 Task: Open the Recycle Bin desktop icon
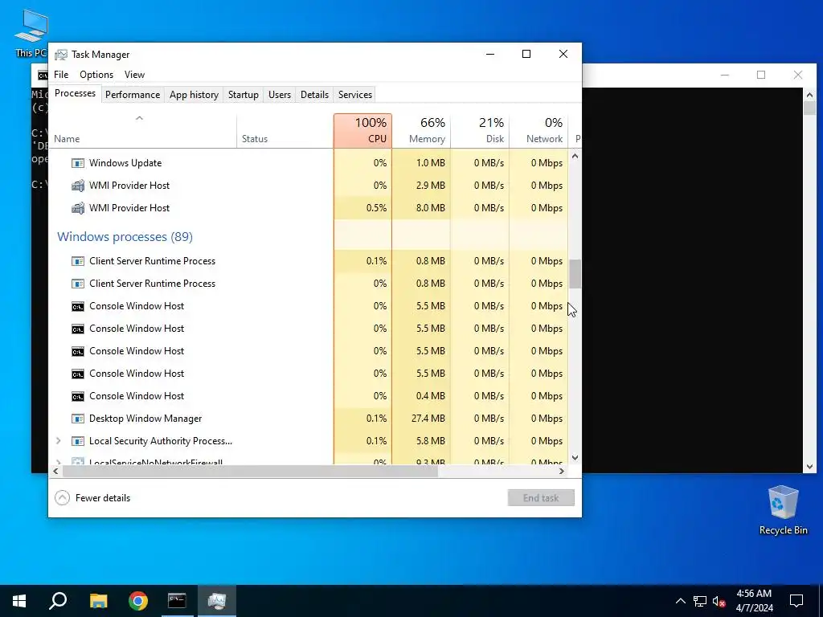pos(783,510)
